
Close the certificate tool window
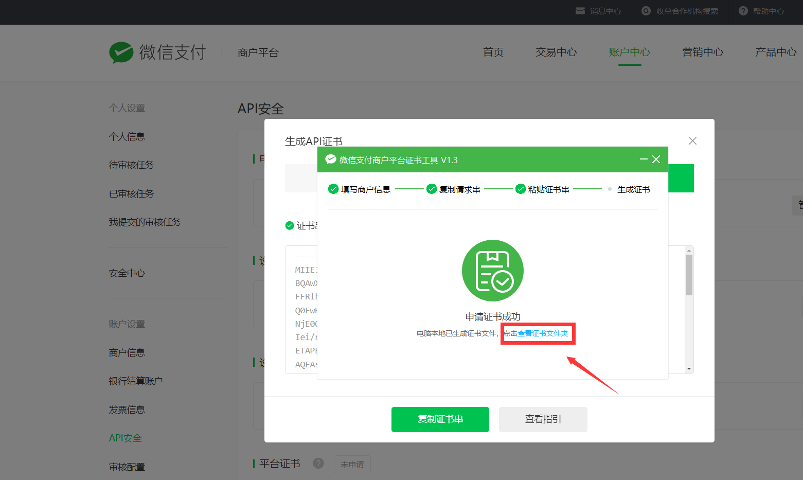pos(656,159)
